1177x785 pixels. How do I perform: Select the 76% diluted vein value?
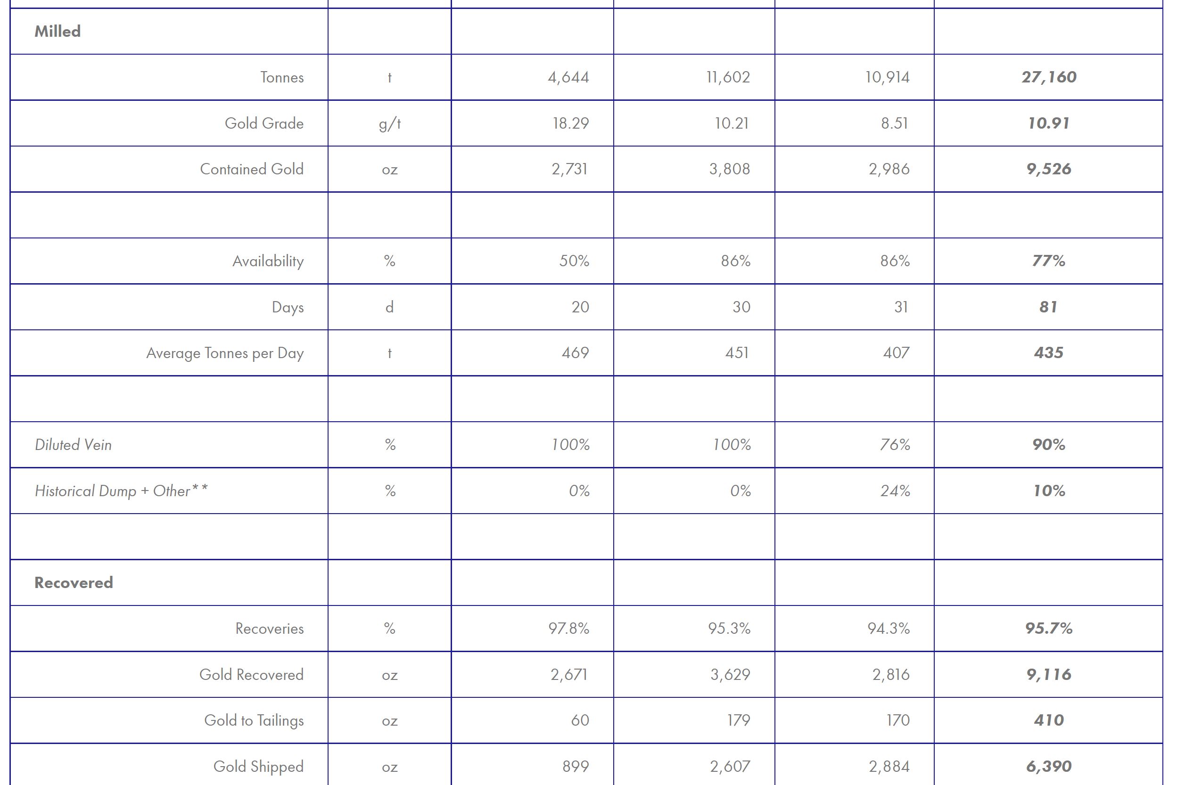tap(895, 445)
